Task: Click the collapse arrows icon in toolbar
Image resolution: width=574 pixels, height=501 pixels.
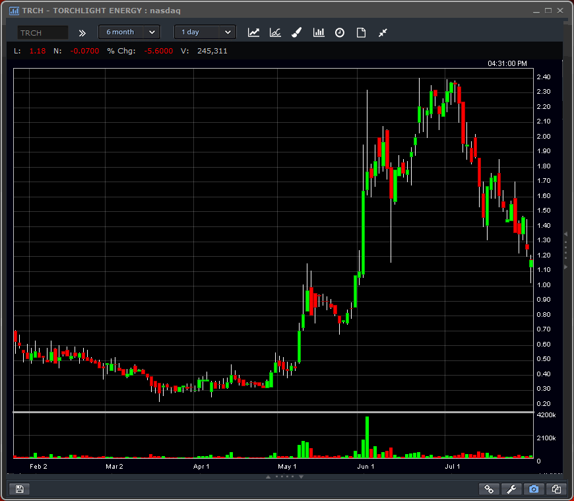Action: (383, 32)
